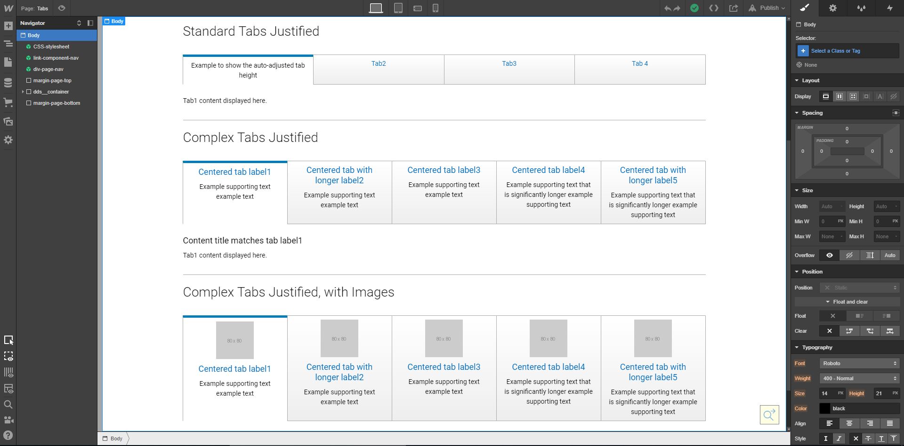Select margin-page-top in Navigator
Image resolution: width=904 pixels, height=446 pixels.
52,80
